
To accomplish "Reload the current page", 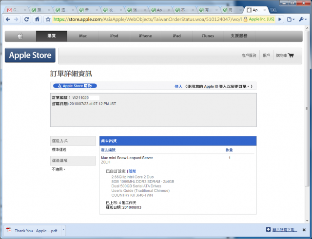I will point(26,19).
